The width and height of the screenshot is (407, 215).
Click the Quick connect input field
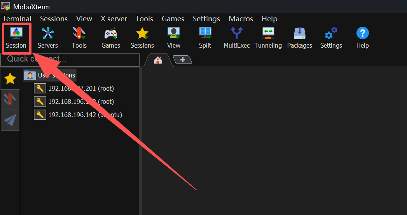[x=70, y=60]
